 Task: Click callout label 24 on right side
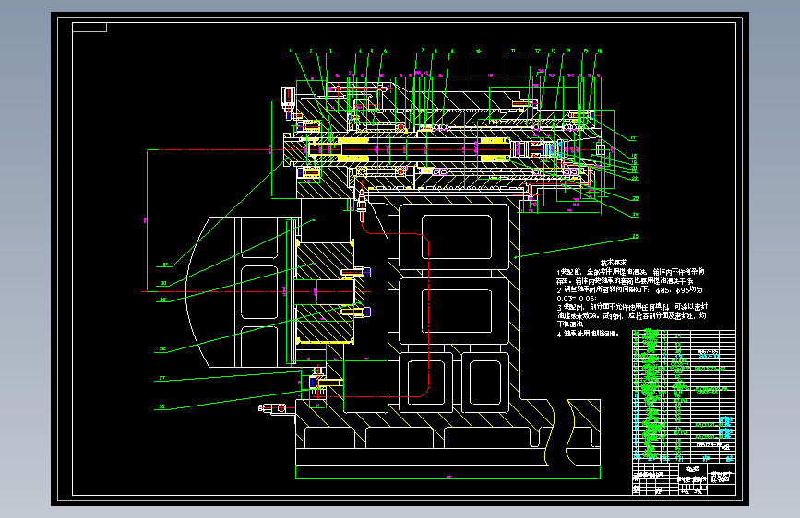[x=635, y=215]
